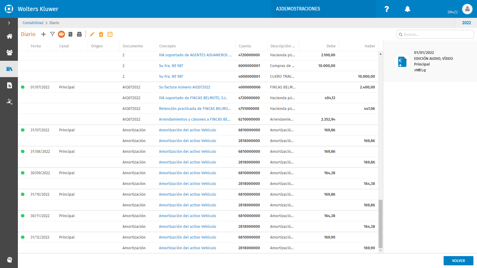The height and width of the screenshot is (268, 477).
Task: Expand the left sidebar with chevron
Action: point(9,23)
